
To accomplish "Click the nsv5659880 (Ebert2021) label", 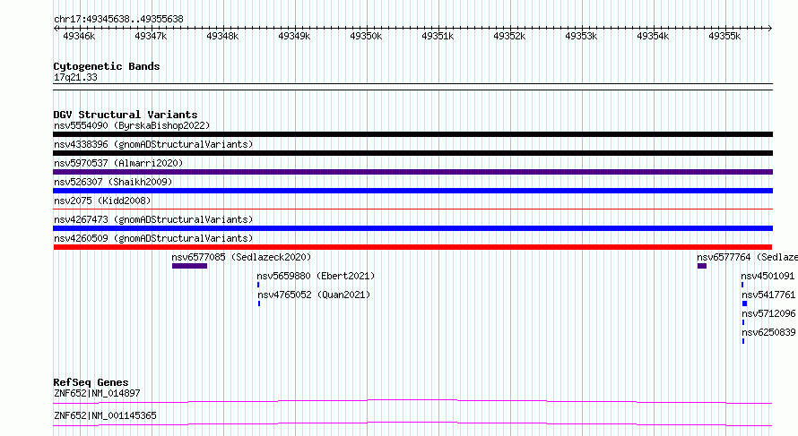I will [316, 276].
